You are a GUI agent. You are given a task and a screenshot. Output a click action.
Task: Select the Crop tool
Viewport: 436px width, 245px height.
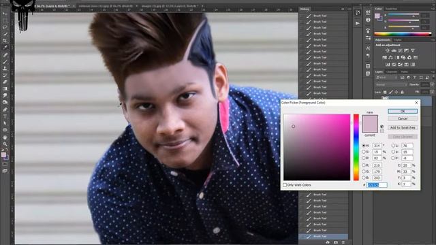pos(5,41)
